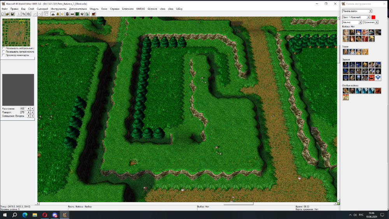Viewport: 389px width, 219px height.
Task: Click the red player color swatch
Action: 373,17
